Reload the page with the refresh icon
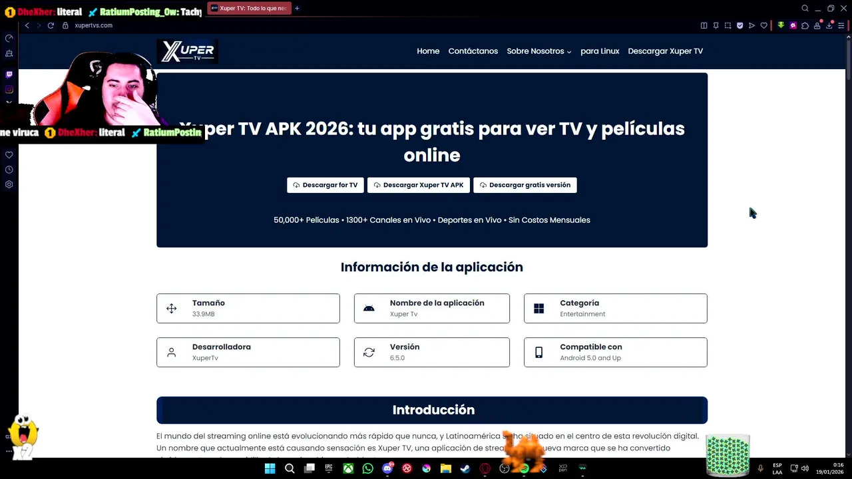This screenshot has height=479, width=852. 51,25
